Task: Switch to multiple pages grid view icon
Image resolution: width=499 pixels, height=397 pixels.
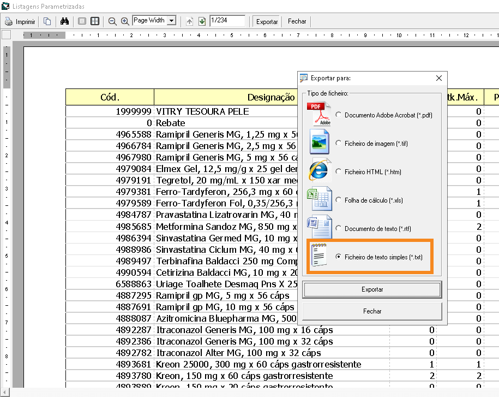Action: tap(95, 21)
